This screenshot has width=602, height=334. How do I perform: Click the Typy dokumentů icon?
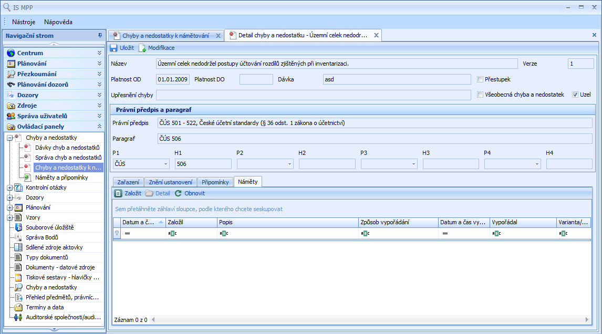point(18,257)
